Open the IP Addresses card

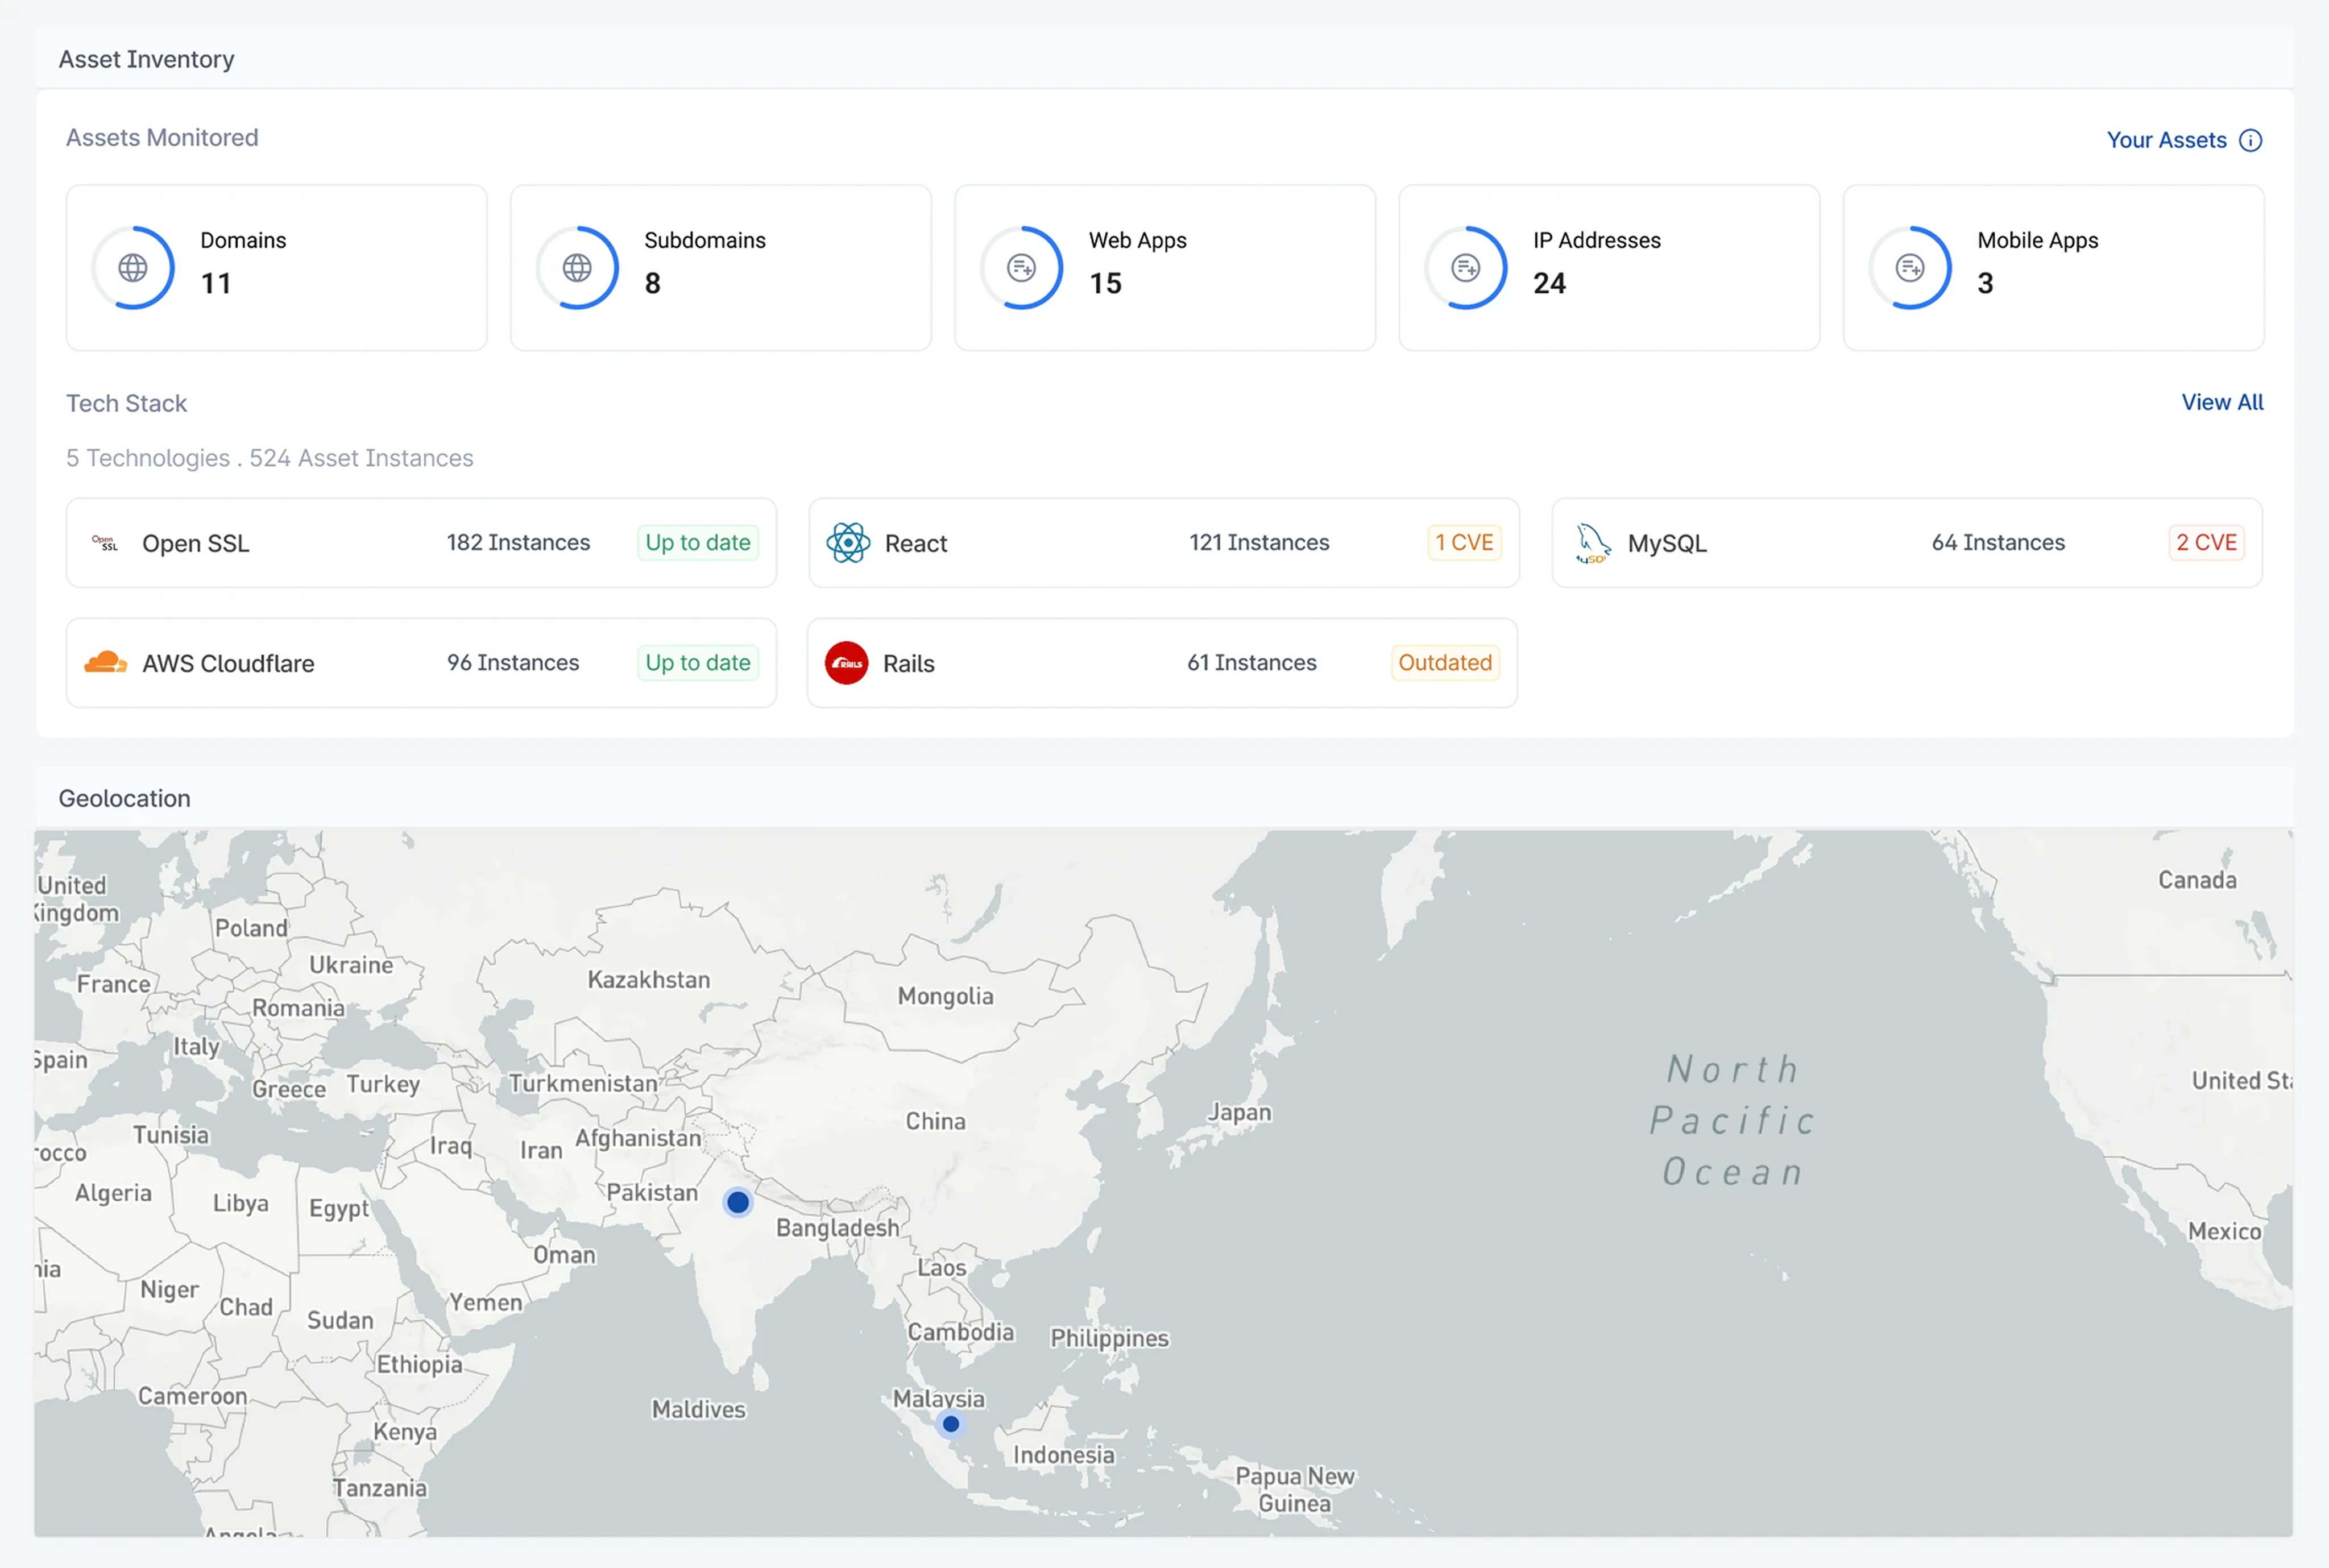pyautogui.click(x=1609, y=268)
